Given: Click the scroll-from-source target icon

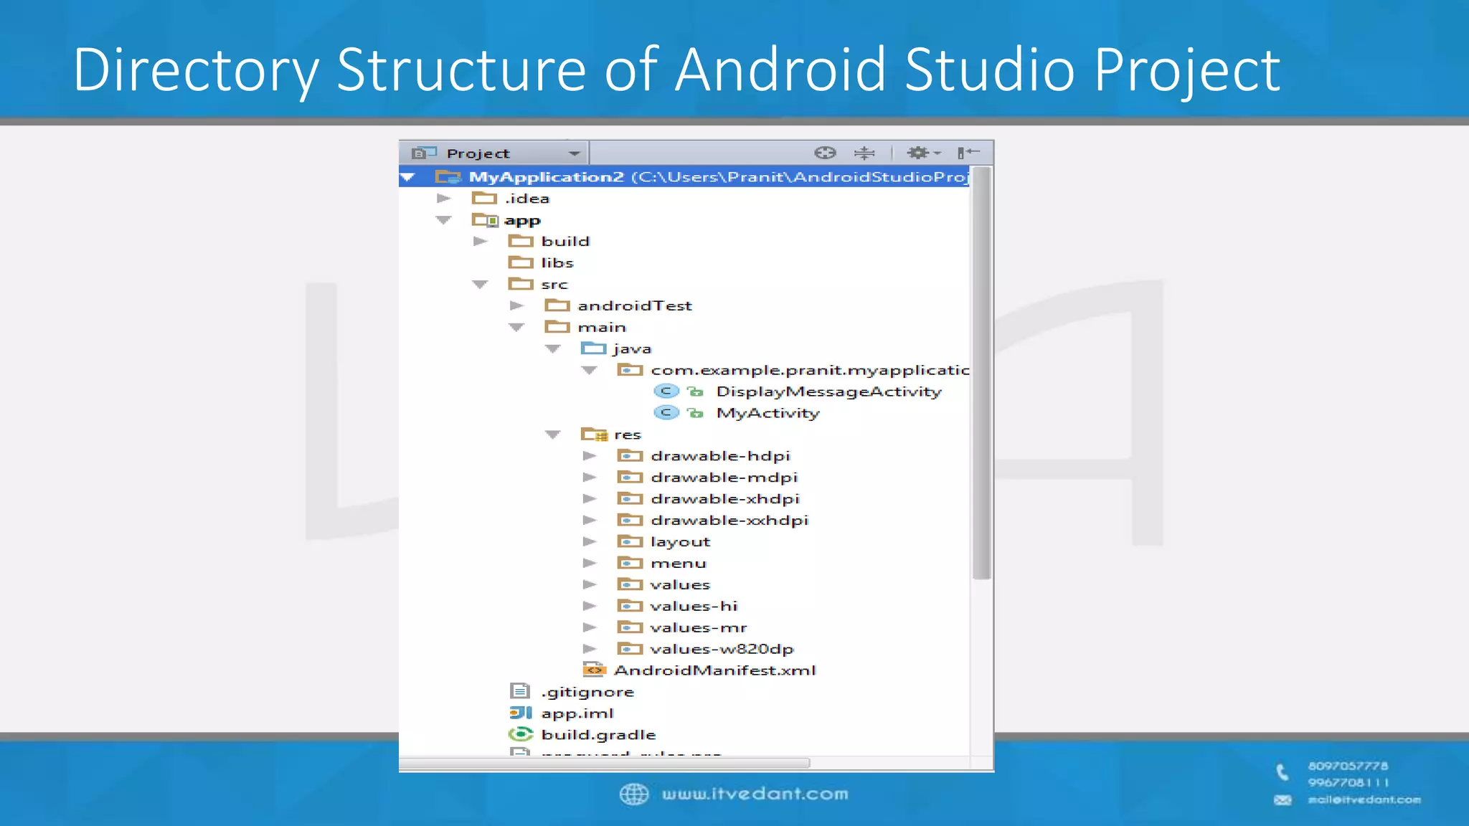Looking at the screenshot, I should coord(825,153).
